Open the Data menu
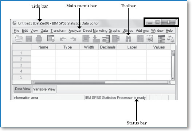 (44, 31)
